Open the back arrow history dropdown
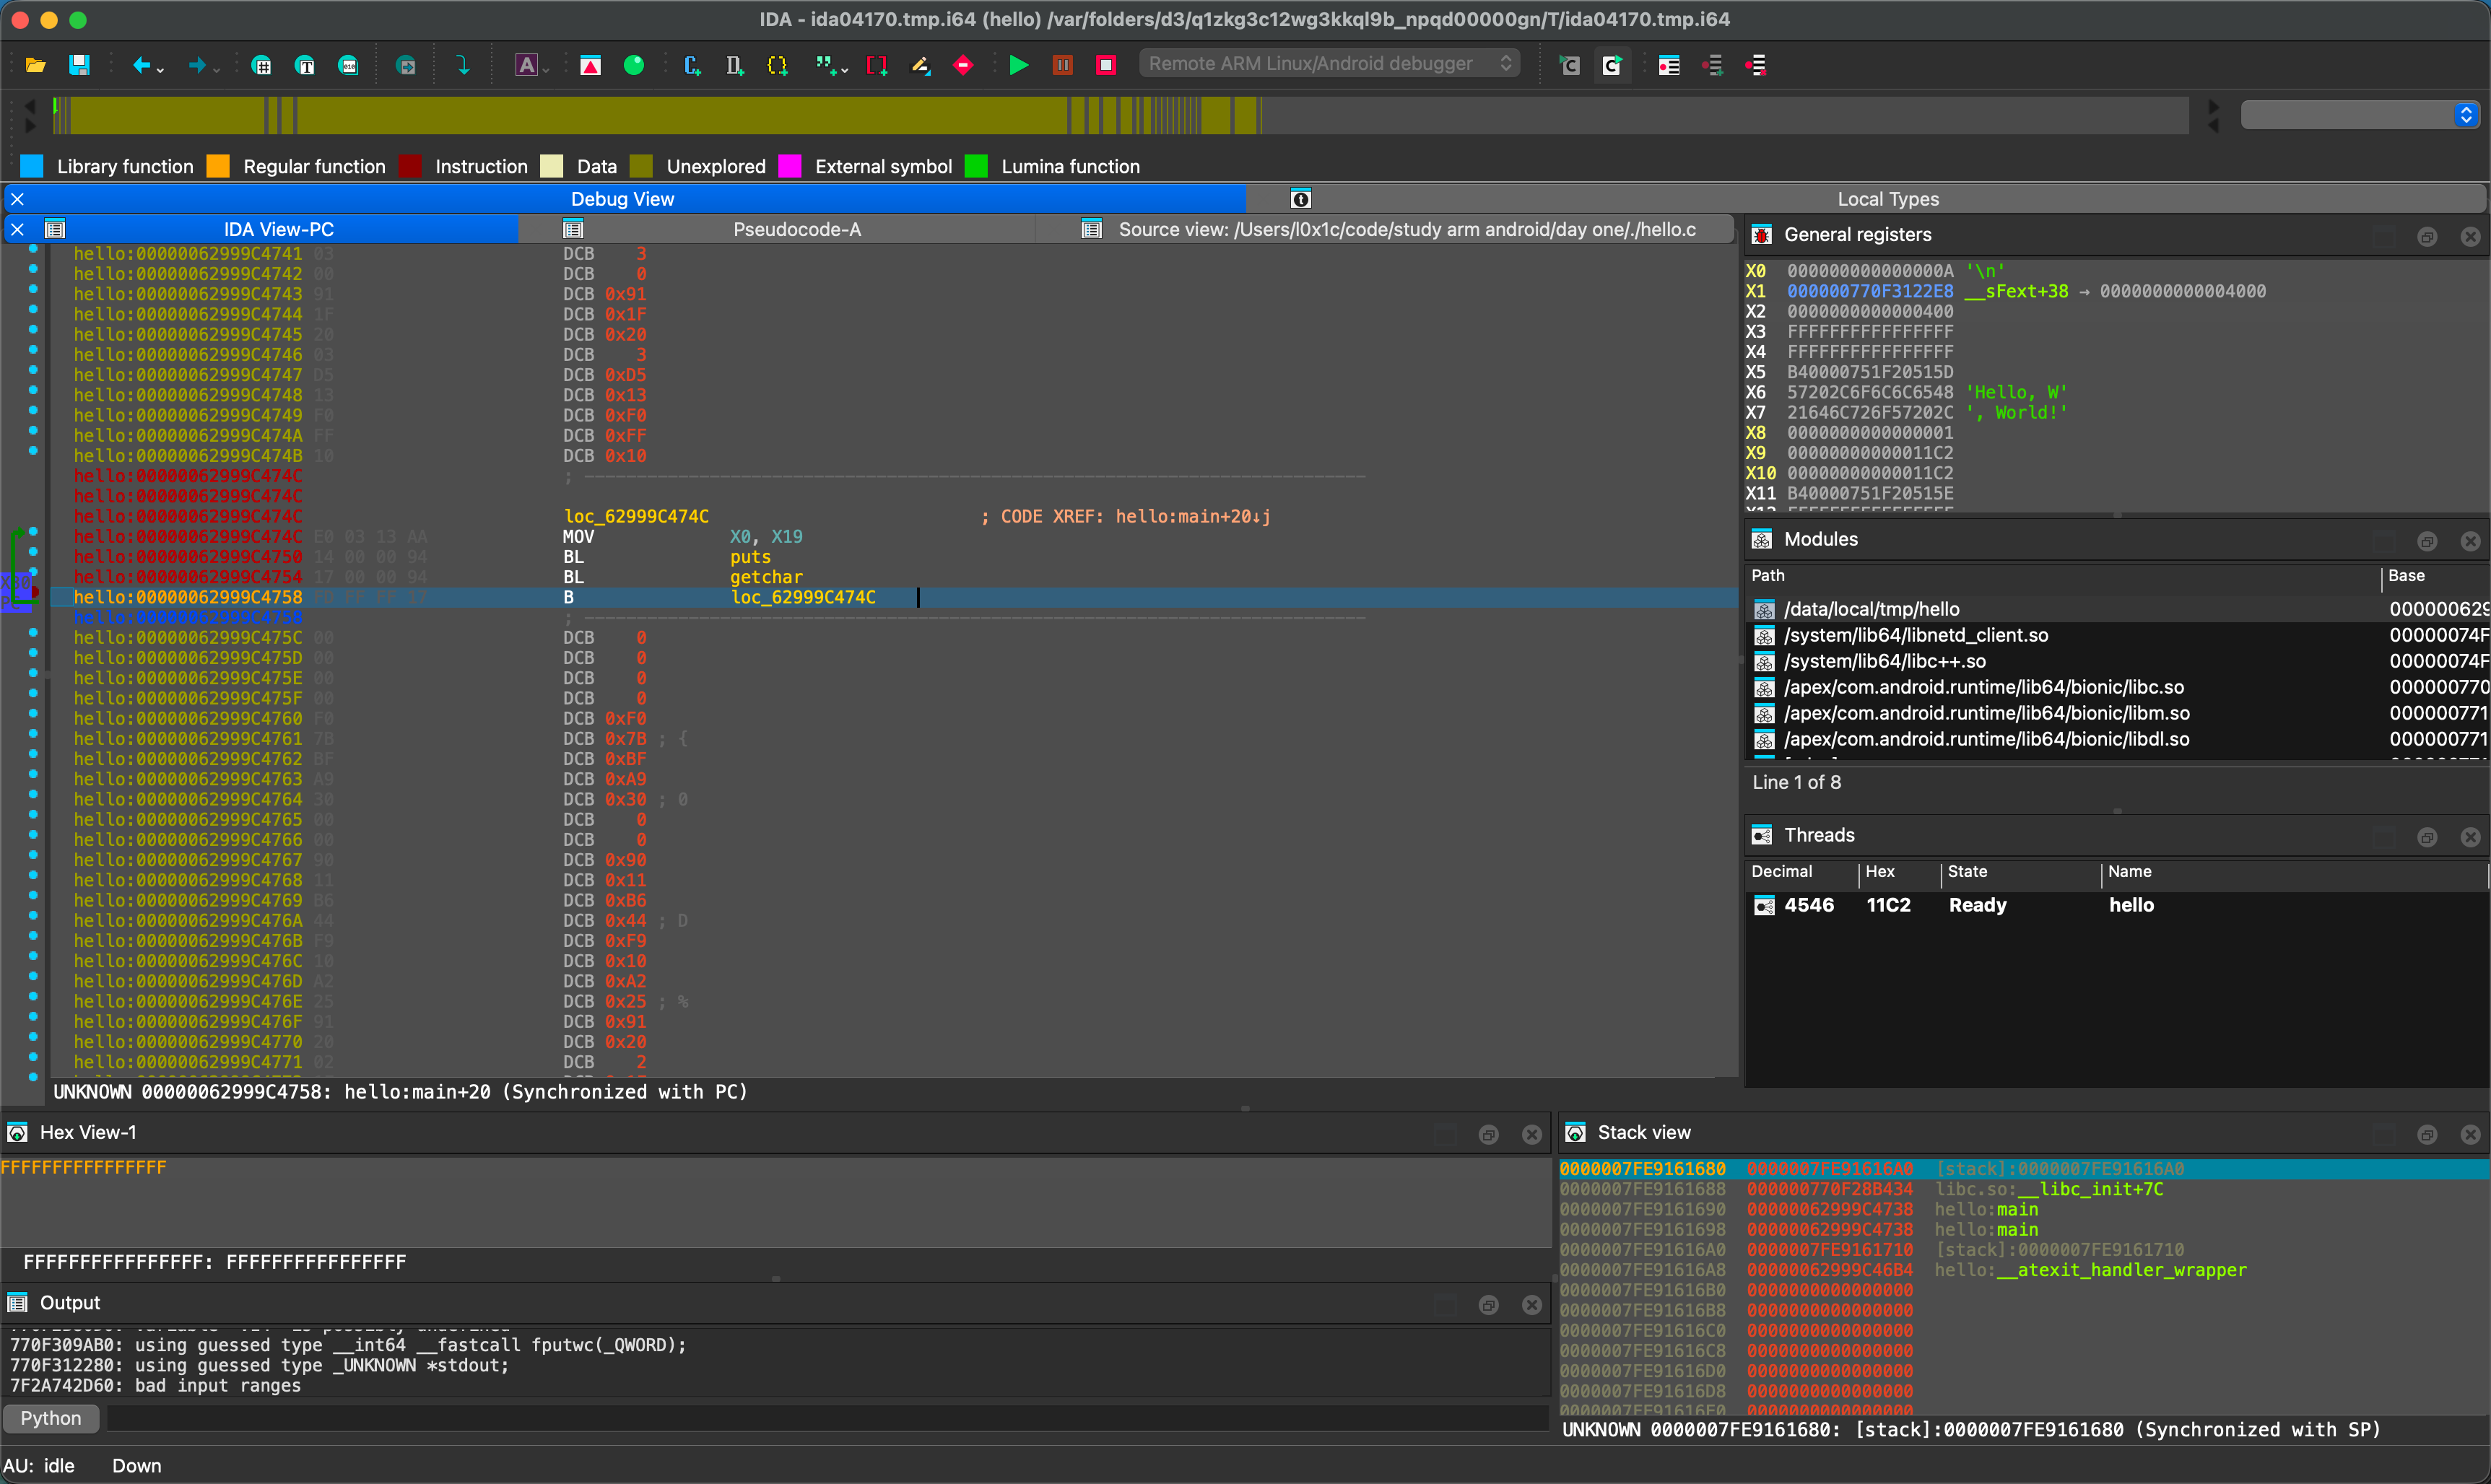2491x1484 pixels. point(161,70)
